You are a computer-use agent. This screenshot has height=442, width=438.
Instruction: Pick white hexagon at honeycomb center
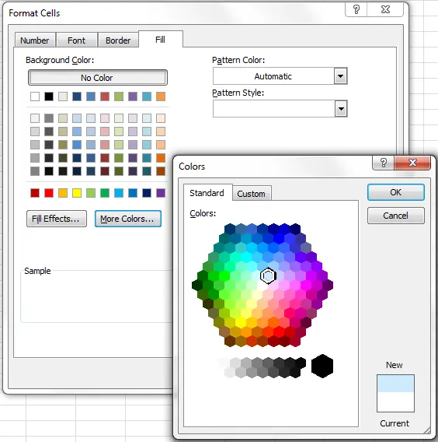tap(262, 286)
